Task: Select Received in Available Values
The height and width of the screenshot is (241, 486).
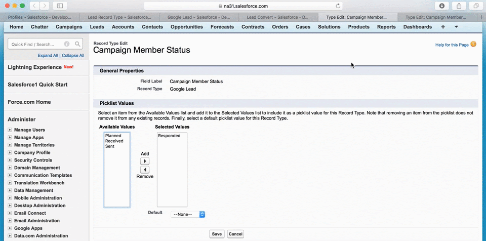Action: pos(114,141)
